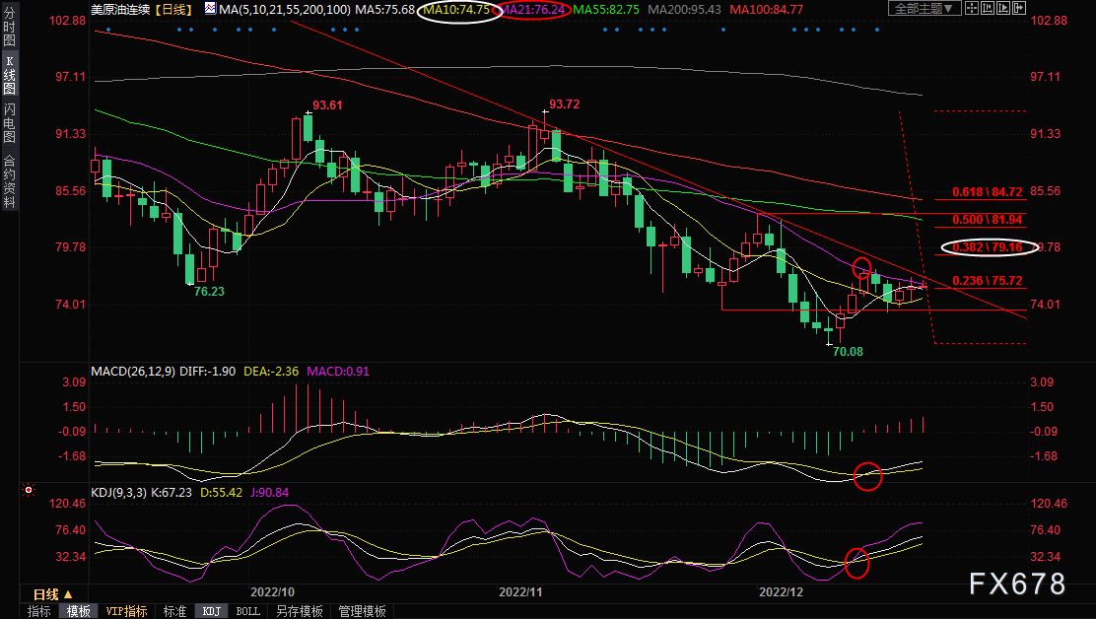The height and width of the screenshot is (619, 1096).
Task: Click the 0.500 Fibonacci level label 81.94
Action: [x=987, y=220]
